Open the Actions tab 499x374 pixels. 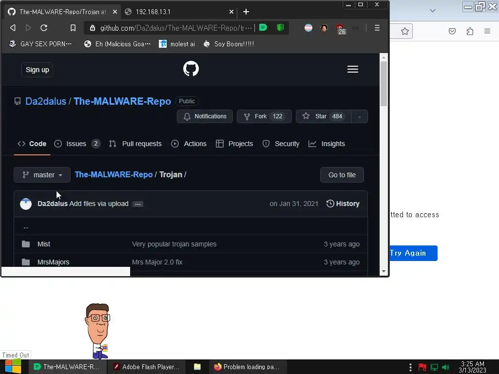(x=189, y=144)
